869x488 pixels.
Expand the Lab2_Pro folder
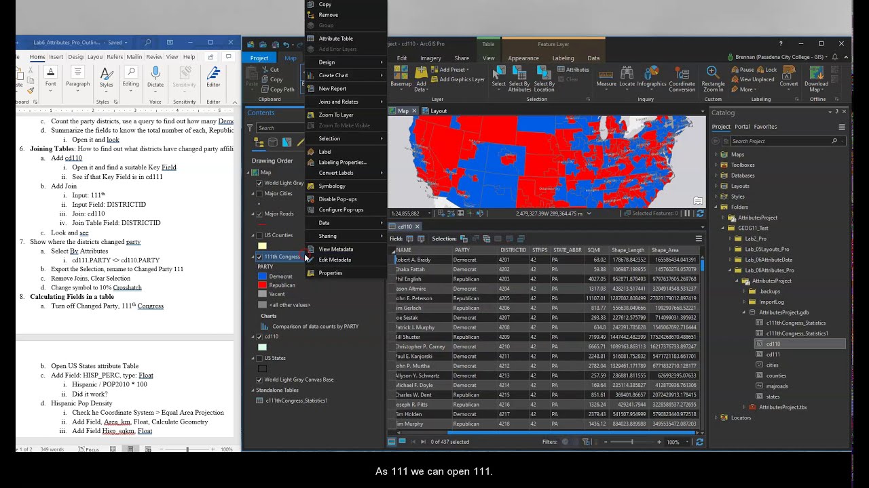pos(731,239)
